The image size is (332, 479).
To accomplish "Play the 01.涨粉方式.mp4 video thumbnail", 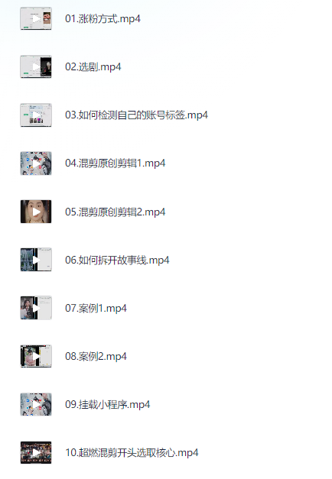I will pos(36,18).
